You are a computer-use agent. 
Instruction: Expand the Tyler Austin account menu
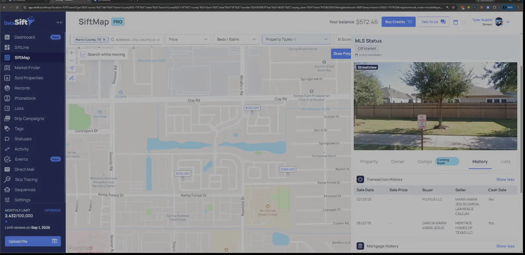point(508,22)
